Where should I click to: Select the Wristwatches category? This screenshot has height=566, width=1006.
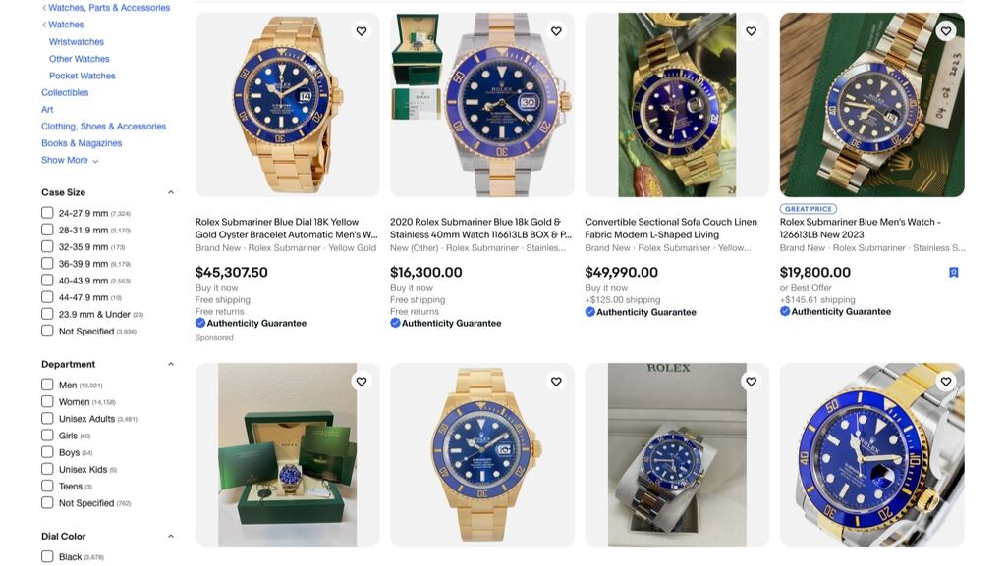point(78,40)
